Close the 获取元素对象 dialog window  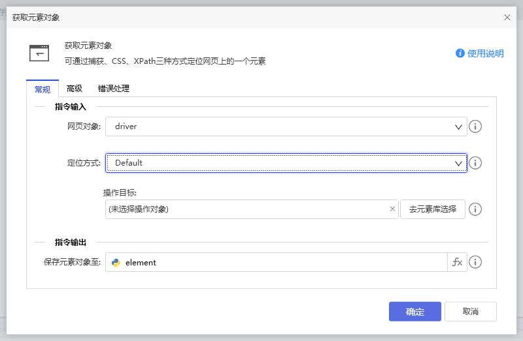(507, 17)
